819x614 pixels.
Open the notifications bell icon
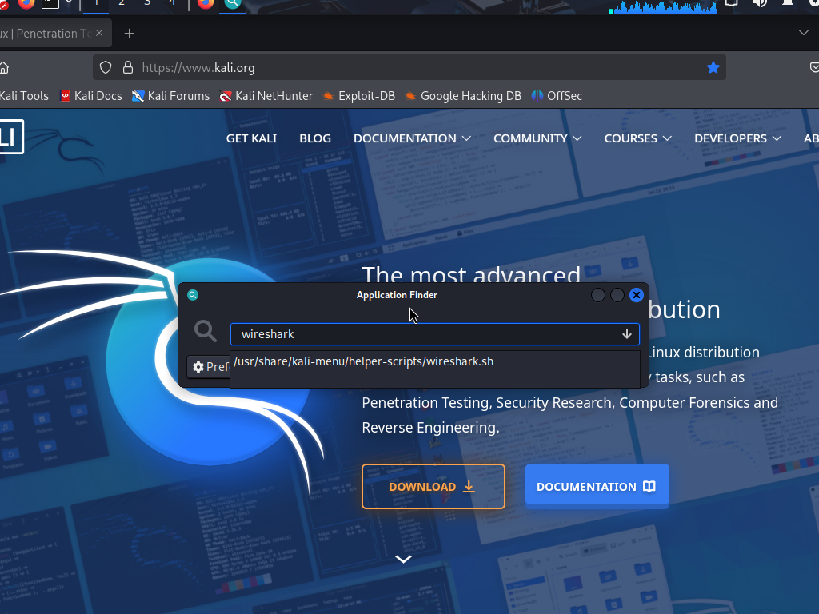(x=787, y=3)
